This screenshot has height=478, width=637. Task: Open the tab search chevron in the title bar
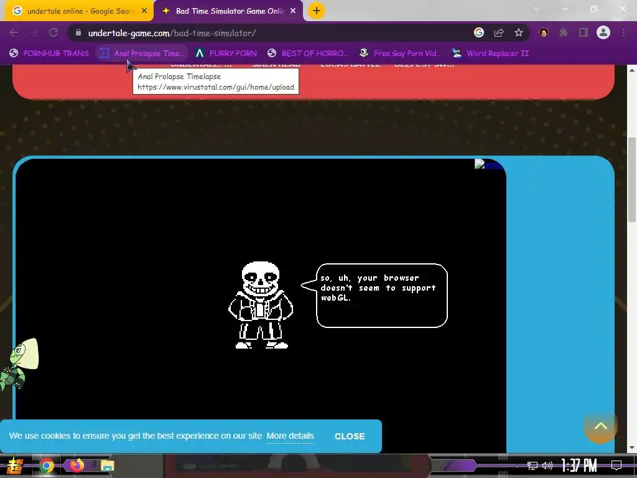[537, 9]
